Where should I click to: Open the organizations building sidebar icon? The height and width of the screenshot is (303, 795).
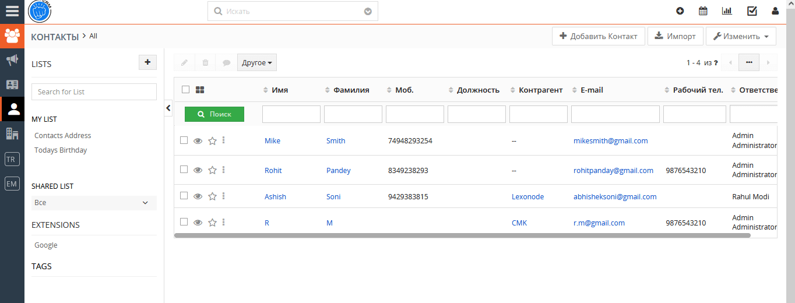[12, 133]
